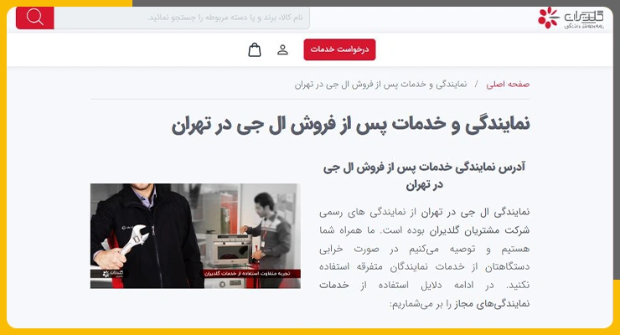Click the red magnifier search button
620x335 pixels.
[35, 18]
